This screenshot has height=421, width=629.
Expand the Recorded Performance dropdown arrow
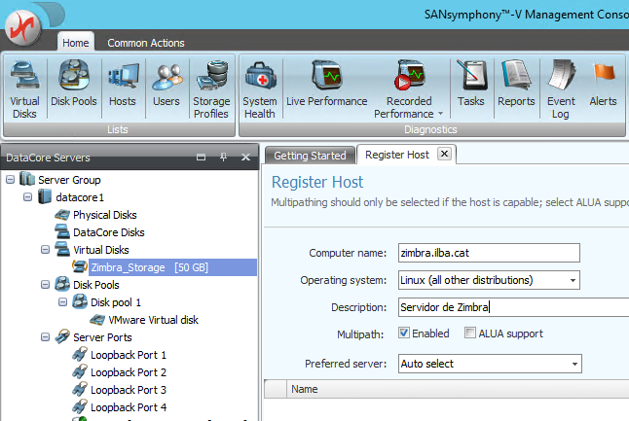click(x=440, y=114)
